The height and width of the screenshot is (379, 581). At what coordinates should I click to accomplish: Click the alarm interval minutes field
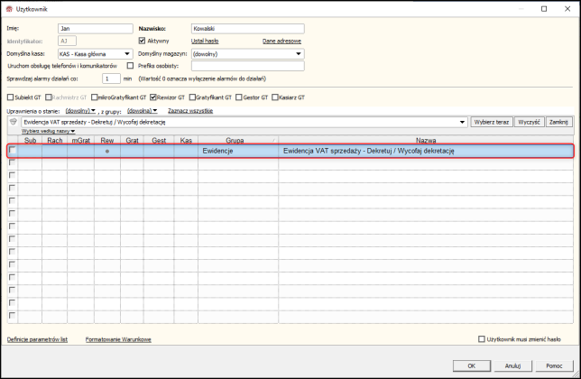pos(111,79)
